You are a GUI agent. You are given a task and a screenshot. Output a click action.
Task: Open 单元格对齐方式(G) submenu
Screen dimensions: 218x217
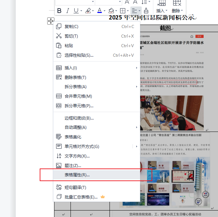(97, 147)
